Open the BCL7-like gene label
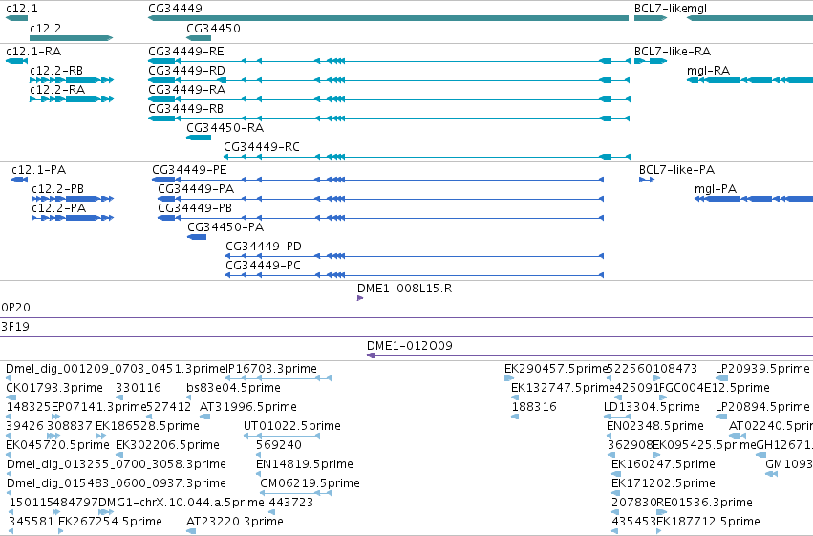Image resolution: width=813 pixels, height=536 pixels. click(x=660, y=9)
